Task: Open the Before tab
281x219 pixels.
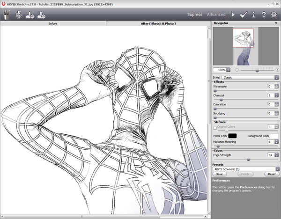Action: coord(52,23)
